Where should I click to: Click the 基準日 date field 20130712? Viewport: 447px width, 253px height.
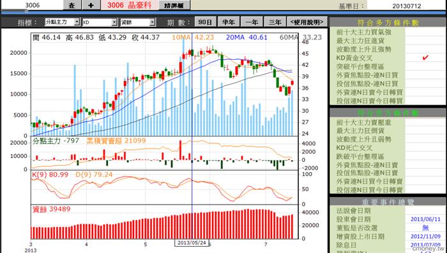(407, 6)
